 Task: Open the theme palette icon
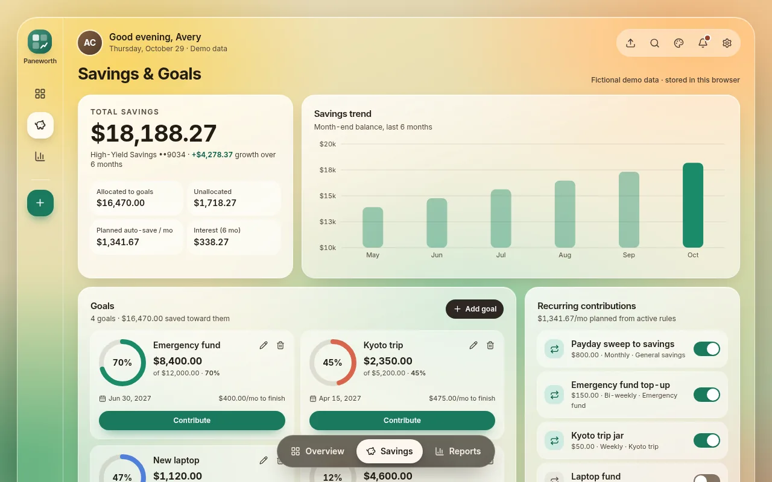tap(679, 43)
